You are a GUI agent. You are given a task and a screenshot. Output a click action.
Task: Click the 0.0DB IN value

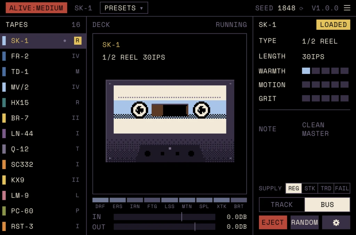pos(236,217)
